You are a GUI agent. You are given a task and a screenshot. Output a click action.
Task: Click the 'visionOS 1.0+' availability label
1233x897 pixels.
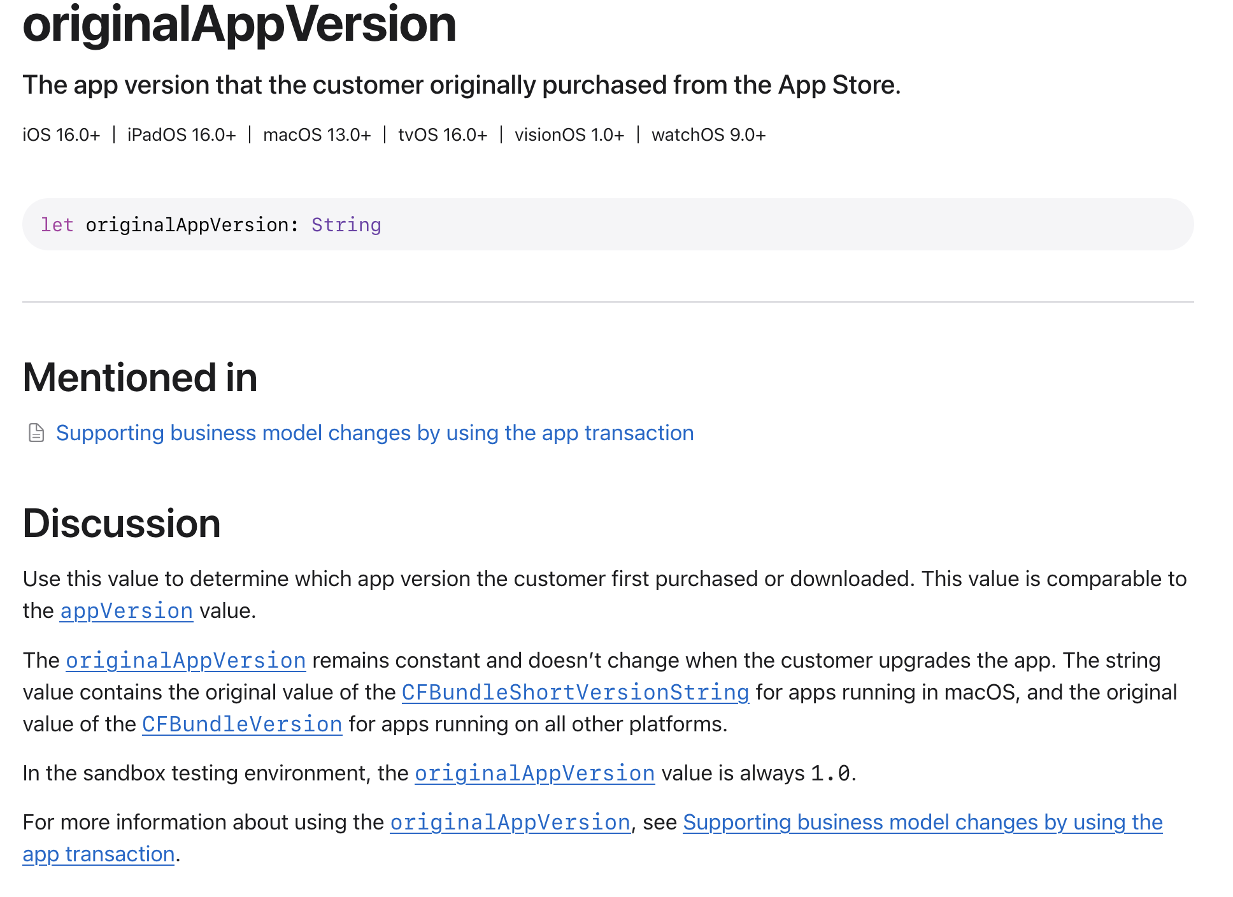tap(569, 135)
